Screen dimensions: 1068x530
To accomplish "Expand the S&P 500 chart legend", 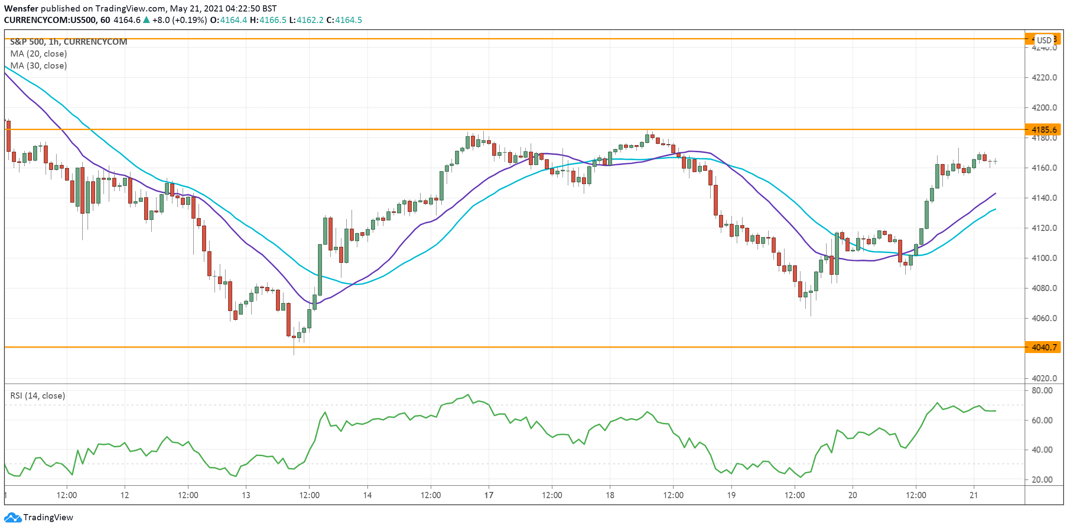I will coord(69,42).
